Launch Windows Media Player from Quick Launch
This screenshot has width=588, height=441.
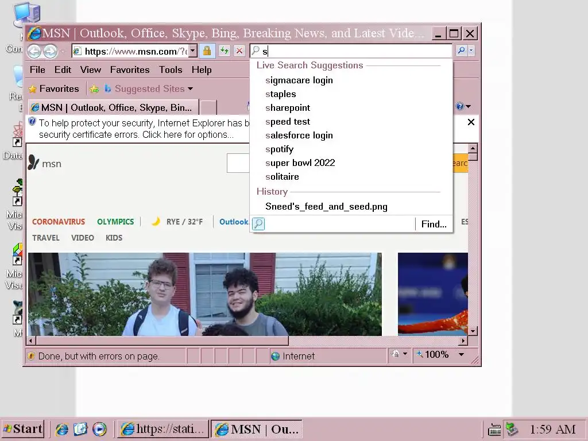pyautogui.click(x=99, y=429)
